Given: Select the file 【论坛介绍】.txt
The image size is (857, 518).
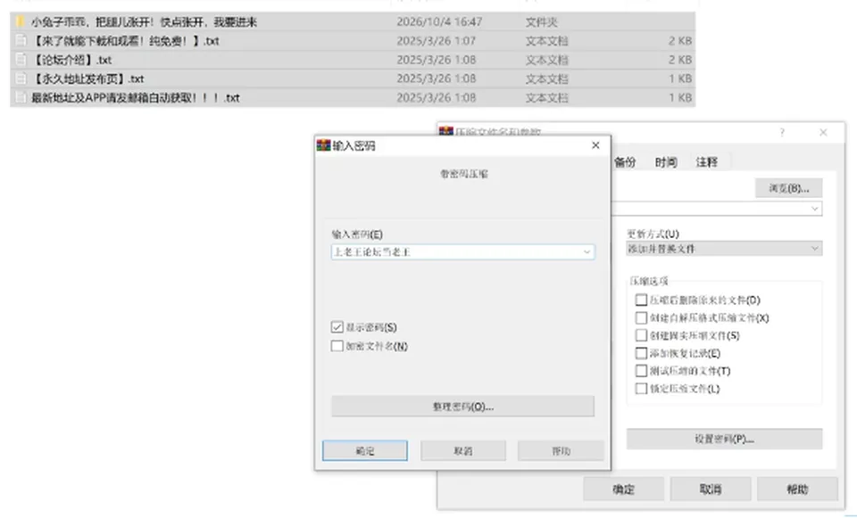Looking at the screenshot, I should (71, 60).
